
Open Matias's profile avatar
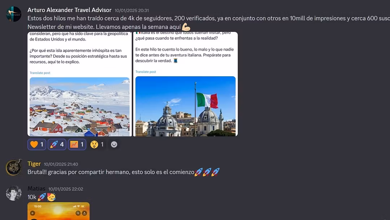14,193
